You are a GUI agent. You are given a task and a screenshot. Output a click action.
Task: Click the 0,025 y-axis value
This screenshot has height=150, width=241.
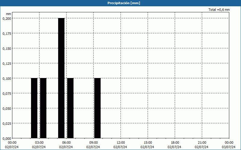point(7,124)
